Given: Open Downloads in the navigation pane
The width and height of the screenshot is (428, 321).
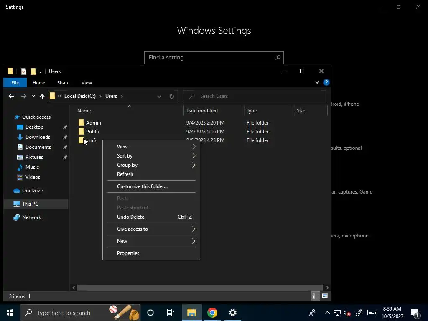Looking at the screenshot, I should (x=38, y=137).
